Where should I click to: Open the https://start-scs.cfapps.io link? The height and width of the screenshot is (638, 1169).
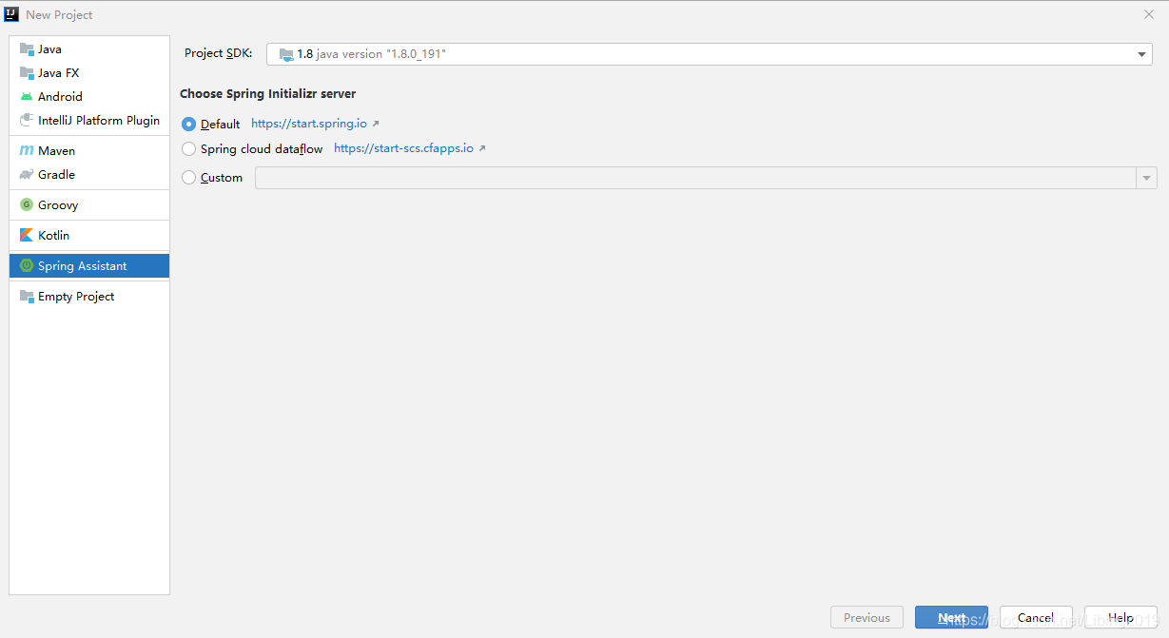pos(403,148)
